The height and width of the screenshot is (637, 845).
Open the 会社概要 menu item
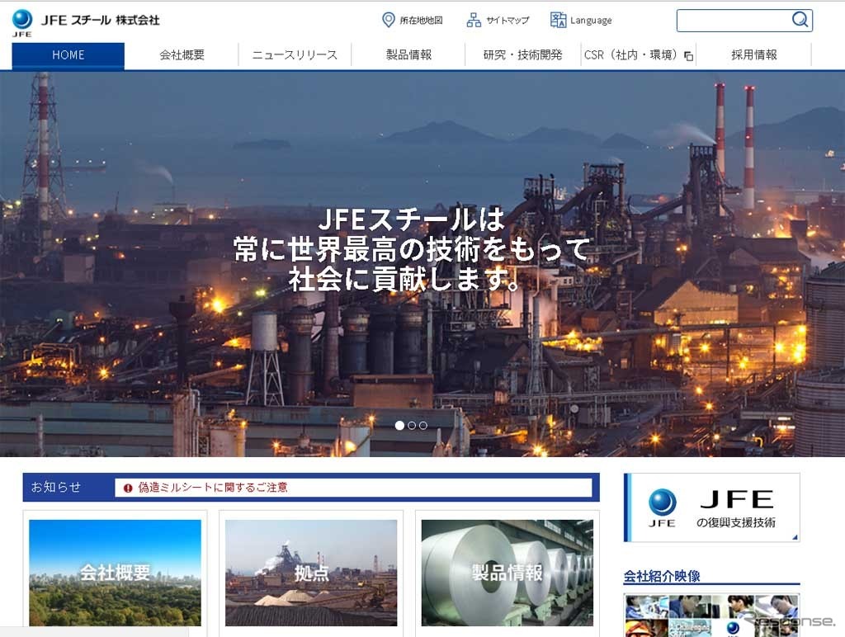pyautogui.click(x=182, y=55)
